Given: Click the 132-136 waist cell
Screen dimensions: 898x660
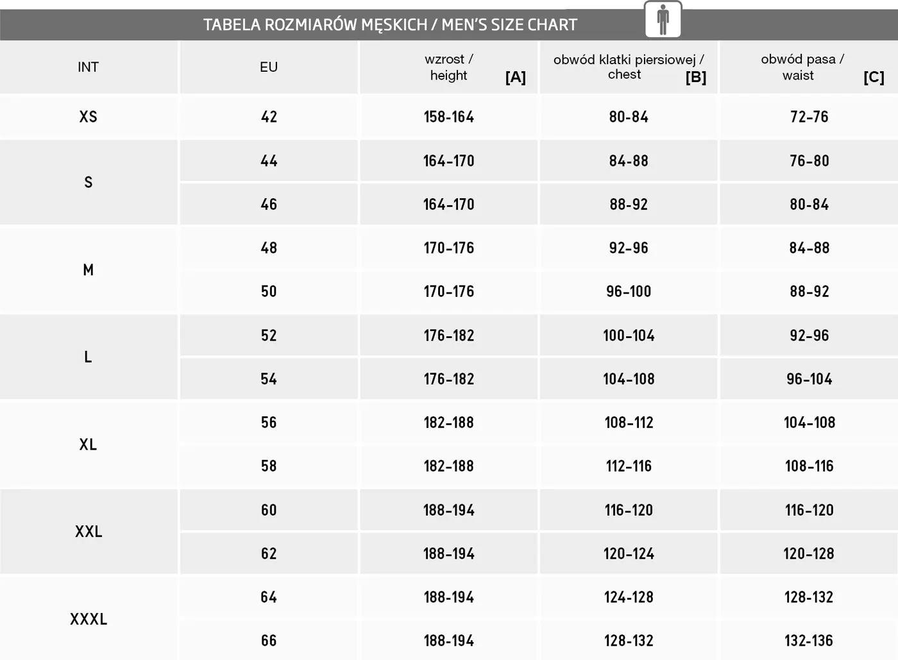Looking at the screenshot, I should [x=809, y=640].
